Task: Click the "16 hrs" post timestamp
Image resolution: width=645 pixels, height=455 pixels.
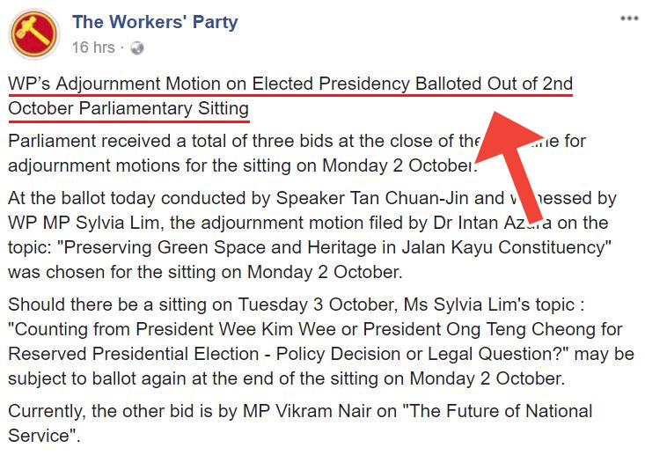Action: pos(93,47)
